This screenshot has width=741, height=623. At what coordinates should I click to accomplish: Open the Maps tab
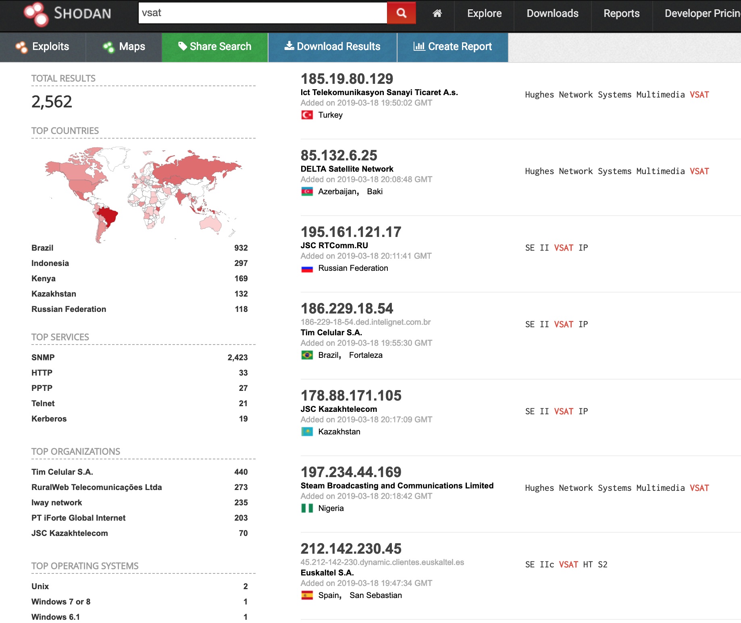[124, 47]
